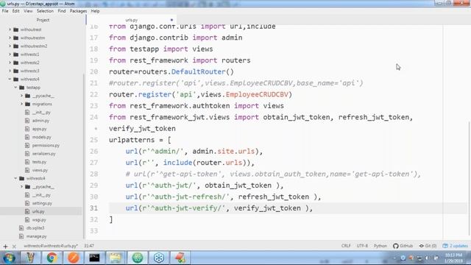Click file icon of wsgi.py

(x=27, y=219)
